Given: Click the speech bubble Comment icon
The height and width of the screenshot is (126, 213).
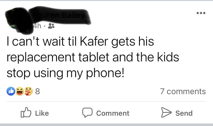Looking at the screenshot, I should [87, 112].
